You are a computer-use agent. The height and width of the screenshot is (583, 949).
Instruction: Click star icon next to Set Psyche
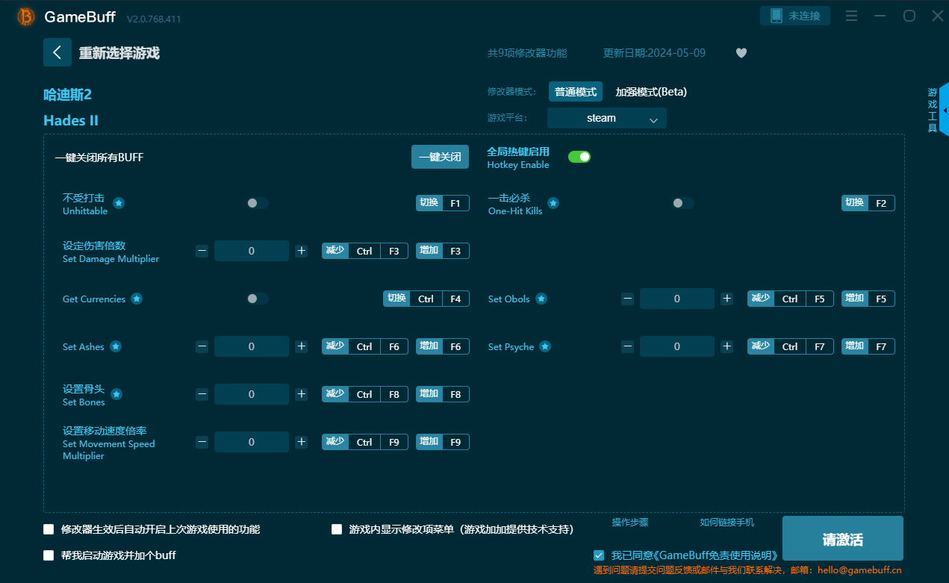click(545, 346)
